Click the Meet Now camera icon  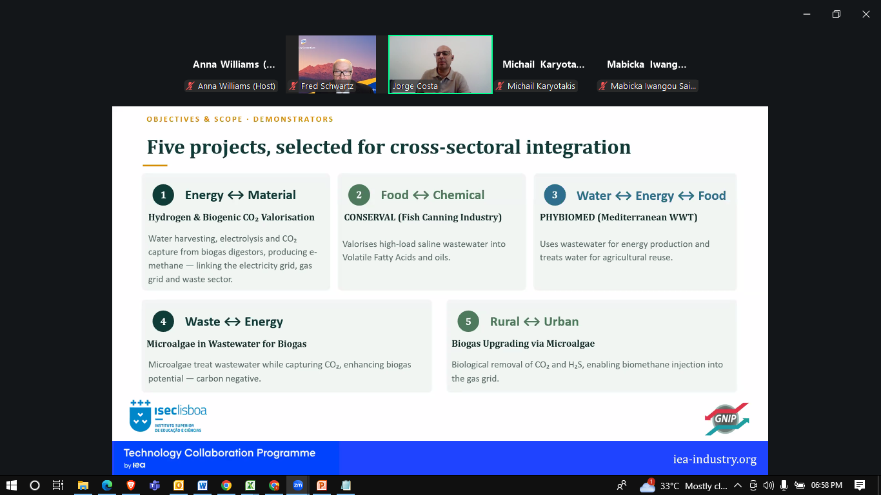pyautogui.click(x=753, y=485)
